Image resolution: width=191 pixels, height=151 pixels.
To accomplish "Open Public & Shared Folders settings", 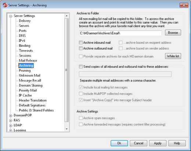I will click(36, 110).
